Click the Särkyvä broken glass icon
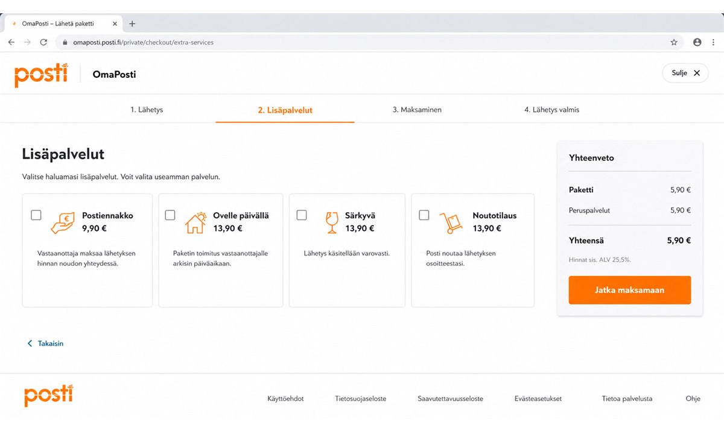This screenshot has width=724, height=434. tap(331, 222)
